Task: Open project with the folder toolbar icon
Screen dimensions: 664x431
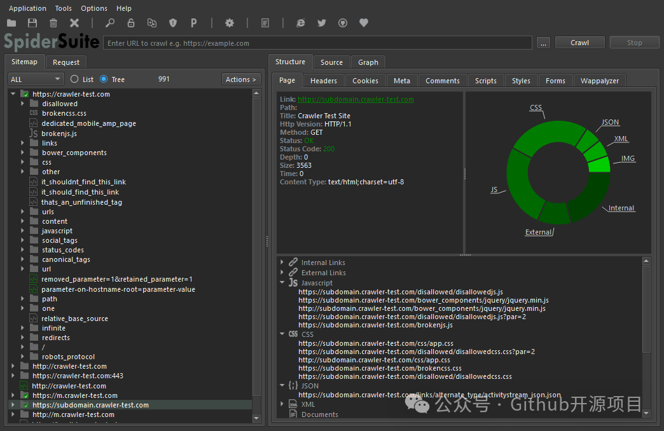Action: click(11, 23)
